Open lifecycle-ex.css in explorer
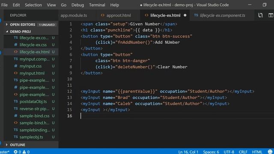The height and width of the screenshot is (154, 274). click(33, 45)
